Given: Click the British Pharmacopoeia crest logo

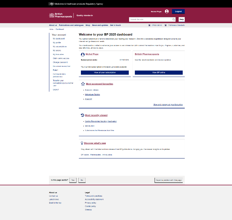Looking at the screenshot, I should point(52,15).
